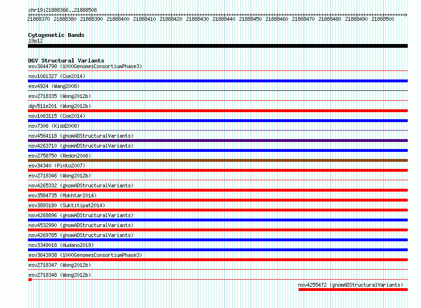Screen dimensions: 421x308
Task: Click ruler position 21888480
Action: pyautogui.click(x=330, y=19)
